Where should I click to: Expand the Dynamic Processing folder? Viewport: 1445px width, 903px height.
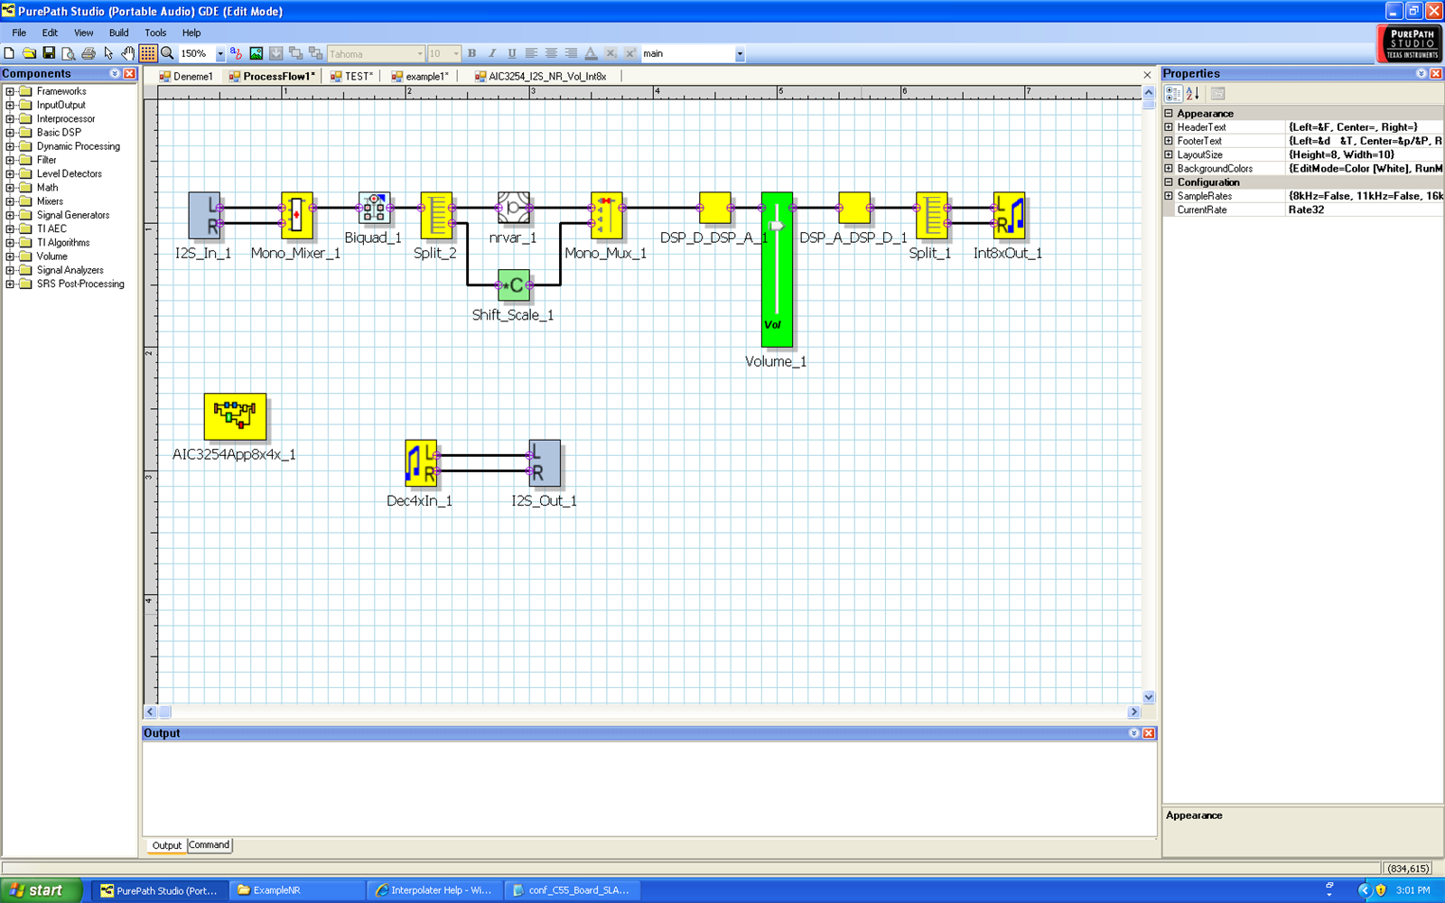click(10, 146)
